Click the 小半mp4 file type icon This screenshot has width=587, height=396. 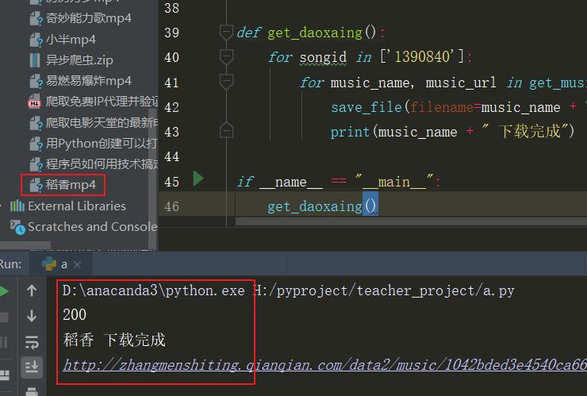[x=36, y=40]
